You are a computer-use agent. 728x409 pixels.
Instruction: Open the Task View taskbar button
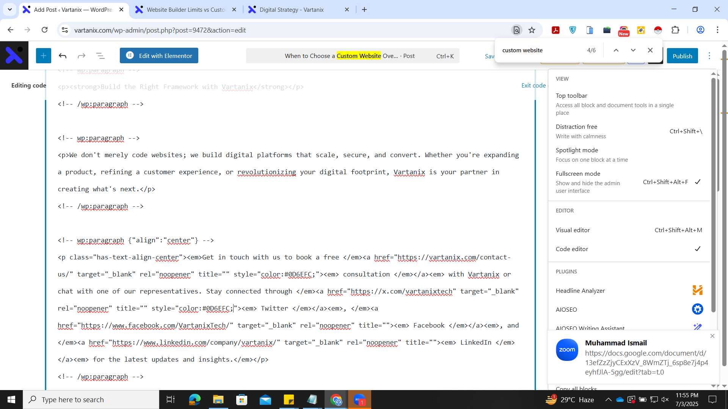pyautogui.click(x=171, y=400)
